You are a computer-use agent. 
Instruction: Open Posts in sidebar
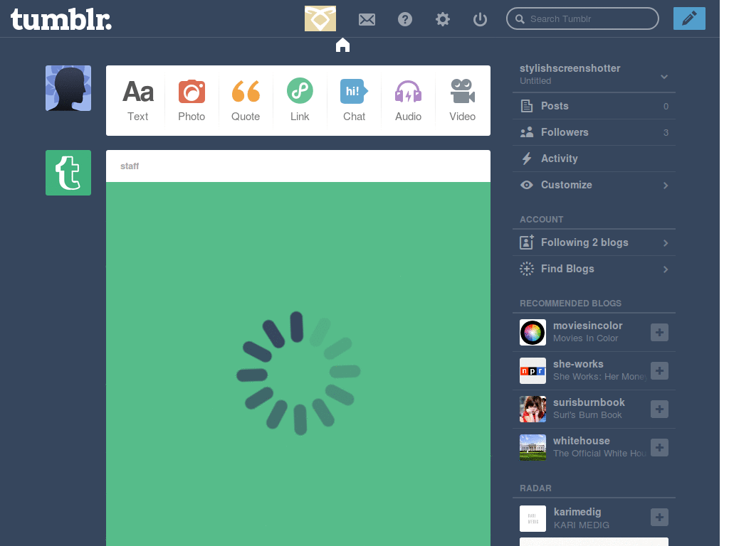(x=594, y=106)
